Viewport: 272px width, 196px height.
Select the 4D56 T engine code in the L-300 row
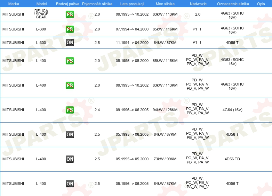click(x=232, y=43)
